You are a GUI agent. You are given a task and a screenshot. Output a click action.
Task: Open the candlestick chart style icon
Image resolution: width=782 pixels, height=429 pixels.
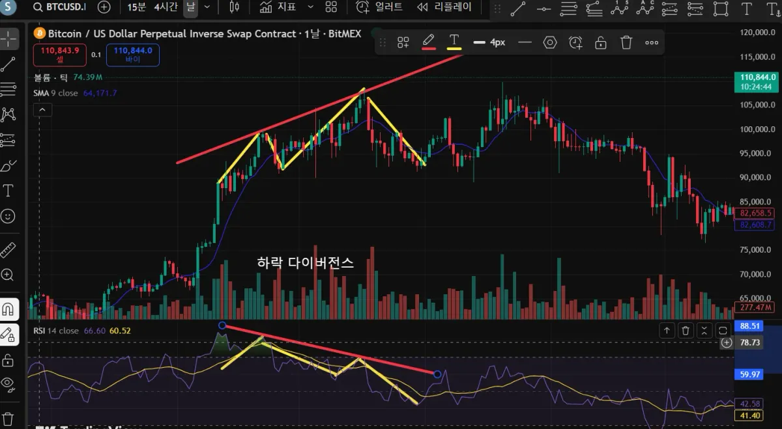coord(235,7)
